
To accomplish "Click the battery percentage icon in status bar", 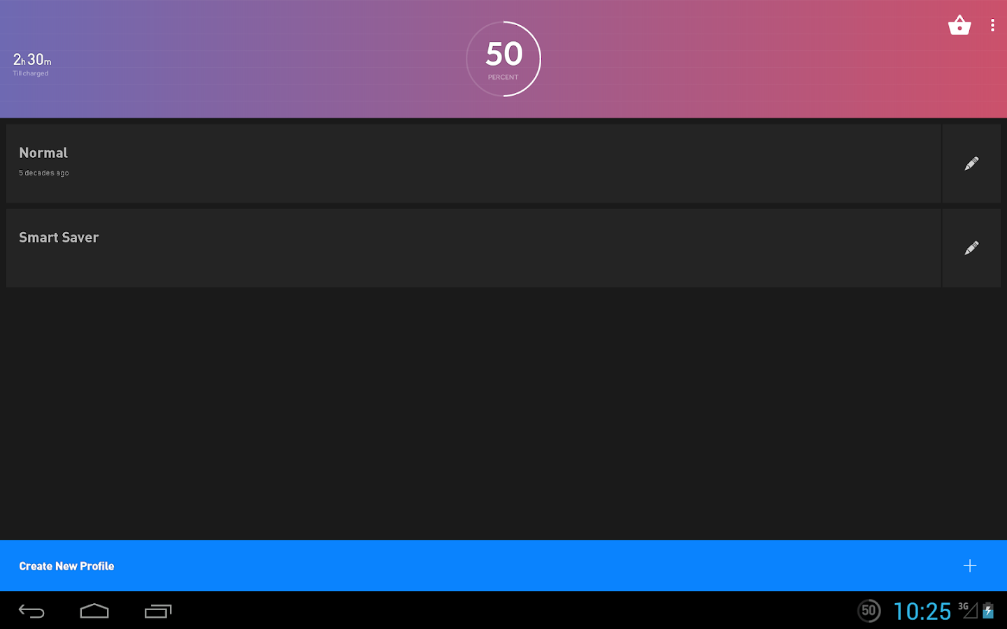I will [869, 610].
